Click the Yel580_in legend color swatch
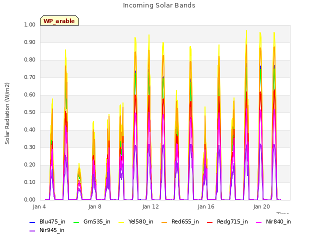Image resolution: width=320 pixels, height=240 pixels. pos(121,222)
